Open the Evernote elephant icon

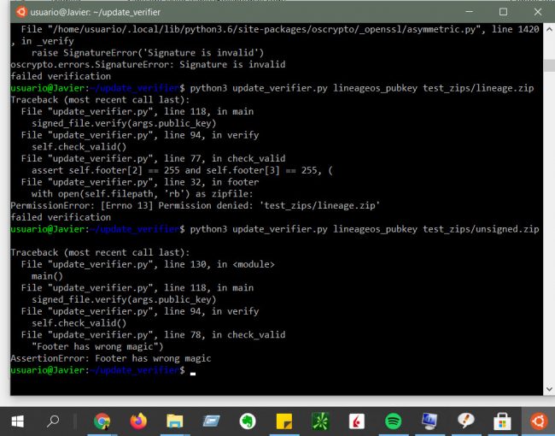(248, 421)
